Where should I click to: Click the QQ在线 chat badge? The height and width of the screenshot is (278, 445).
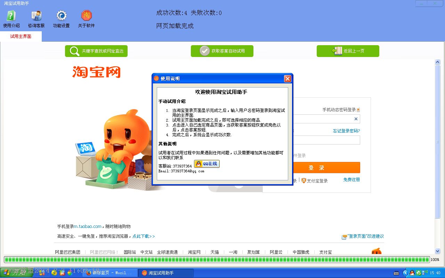click(207, 164)
